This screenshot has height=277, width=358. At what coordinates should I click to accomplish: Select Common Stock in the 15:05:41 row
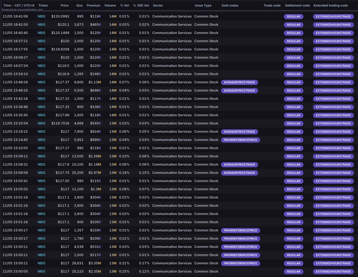pos(206,181)
